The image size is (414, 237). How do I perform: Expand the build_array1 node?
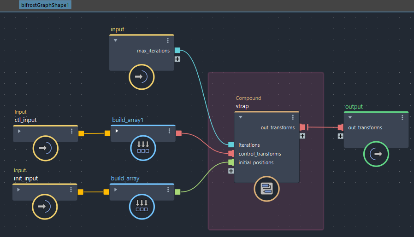click(x=117, y=131)
